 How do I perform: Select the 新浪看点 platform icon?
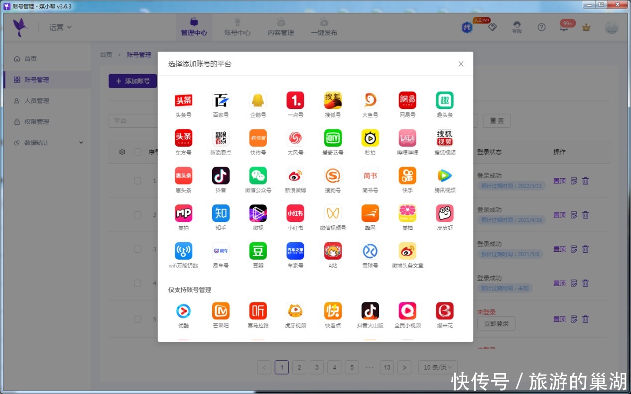(221, 138)
